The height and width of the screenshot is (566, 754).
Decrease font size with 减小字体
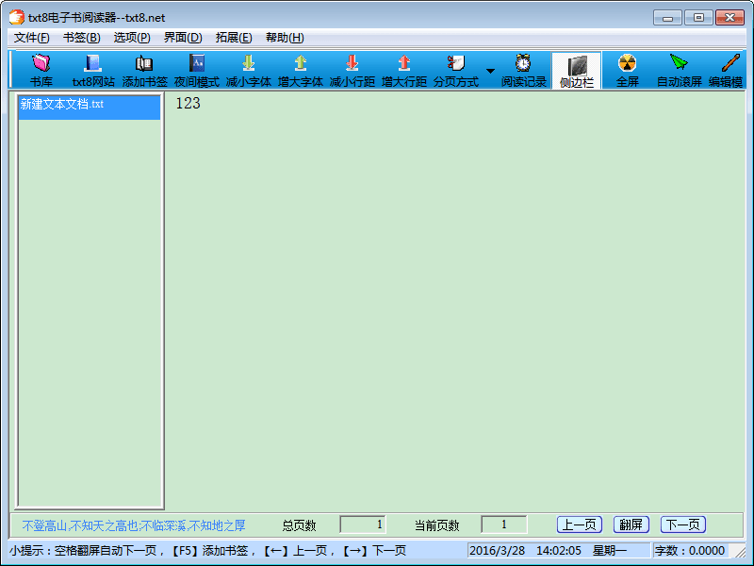(x=249, y=70)
